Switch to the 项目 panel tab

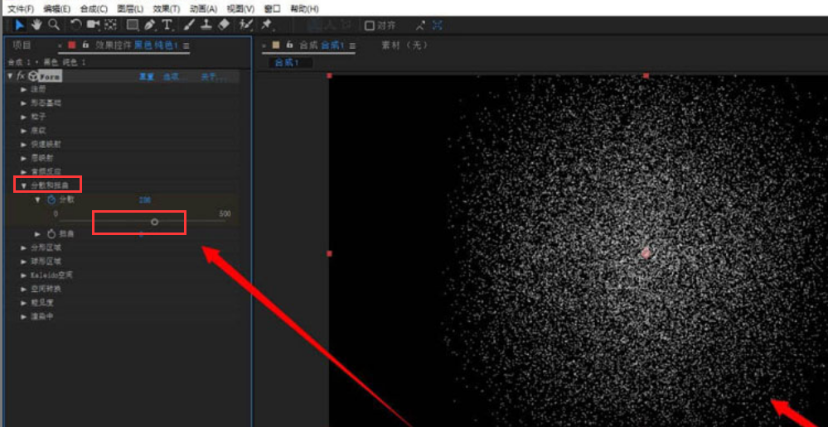22,46
